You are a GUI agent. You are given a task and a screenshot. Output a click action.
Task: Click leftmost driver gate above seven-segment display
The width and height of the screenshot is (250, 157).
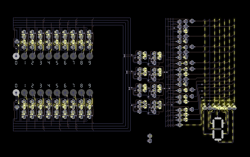(205, 108)
